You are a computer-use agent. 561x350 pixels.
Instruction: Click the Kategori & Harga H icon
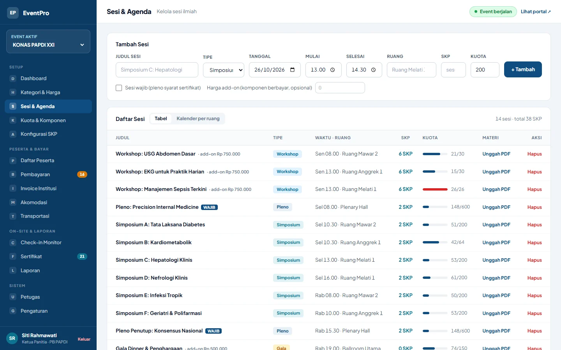click(13, 93)
